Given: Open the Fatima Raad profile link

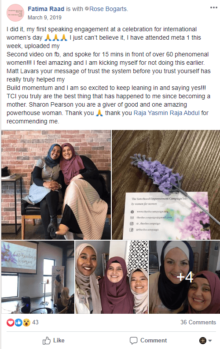Looking at the screenshot, I should coord(46,9).
